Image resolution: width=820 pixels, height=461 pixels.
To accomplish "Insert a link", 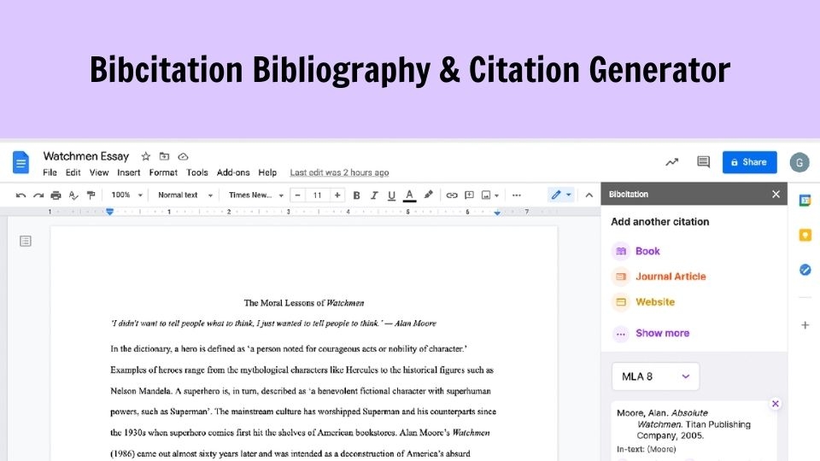I will [452, 195].
